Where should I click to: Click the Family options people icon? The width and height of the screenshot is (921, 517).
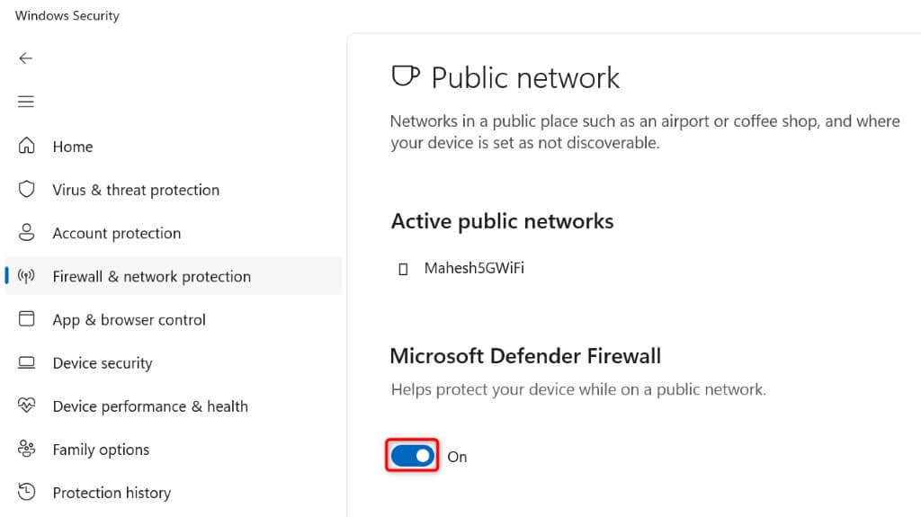(26, 449)
